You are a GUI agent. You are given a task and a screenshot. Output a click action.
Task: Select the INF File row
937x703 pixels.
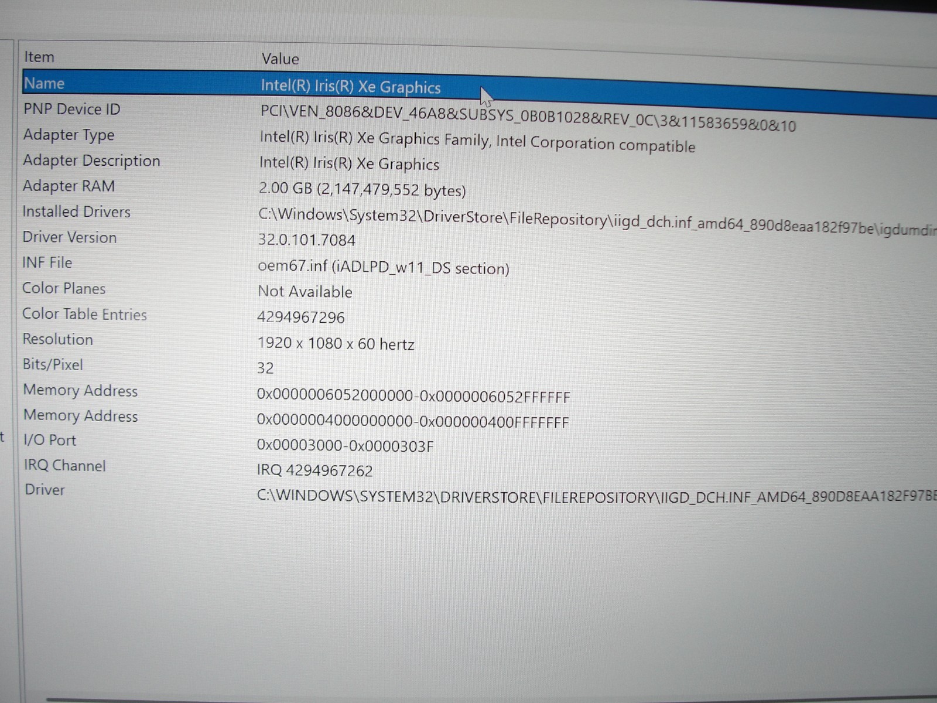[x=47, y=262]
